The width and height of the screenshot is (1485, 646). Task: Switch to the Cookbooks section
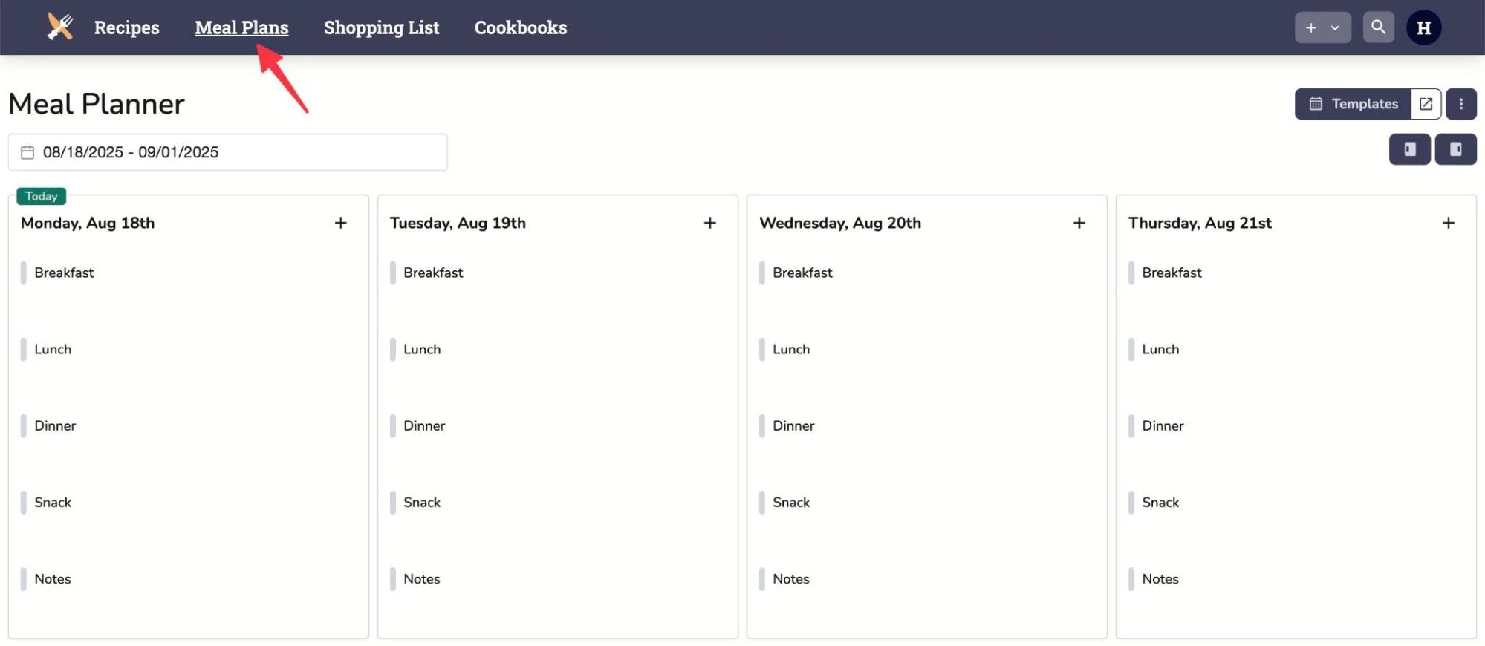(520, 27)
